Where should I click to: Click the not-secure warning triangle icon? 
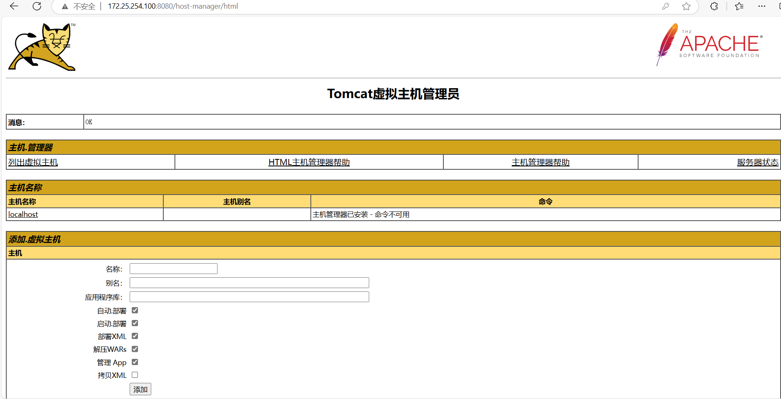(65, 7)
